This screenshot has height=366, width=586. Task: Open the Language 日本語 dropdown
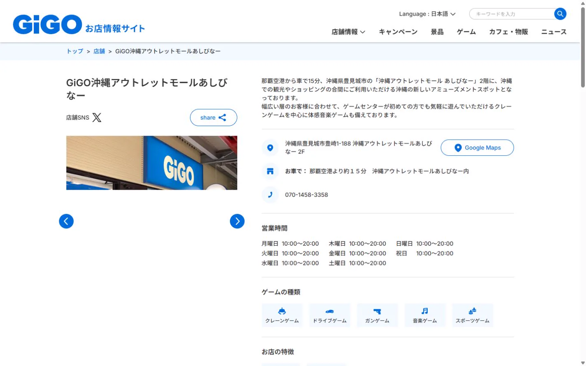click(x=427, y=14)
